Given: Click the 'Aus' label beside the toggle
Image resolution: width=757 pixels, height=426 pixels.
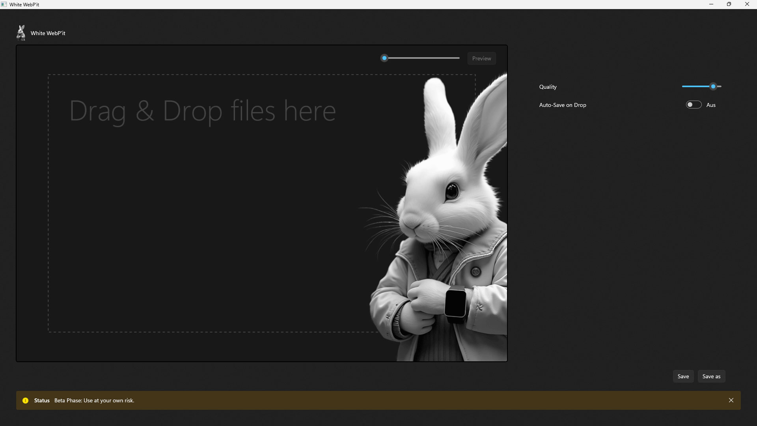Looking at the screenshot, I should coord(711,105).
